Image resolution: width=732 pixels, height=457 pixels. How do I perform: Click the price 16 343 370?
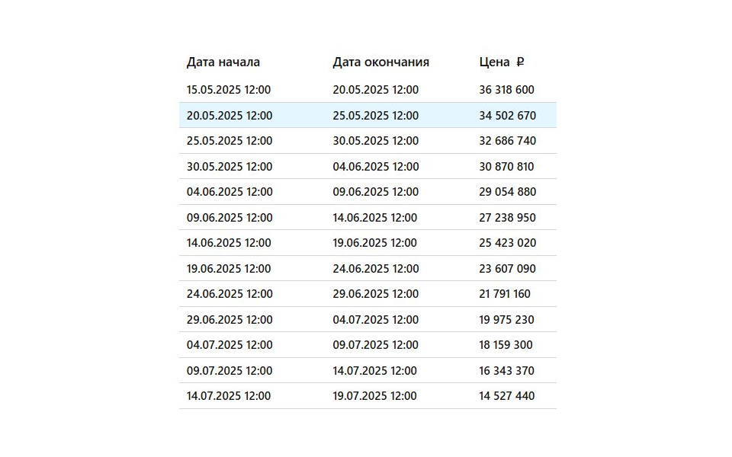[x=506, y=371]
